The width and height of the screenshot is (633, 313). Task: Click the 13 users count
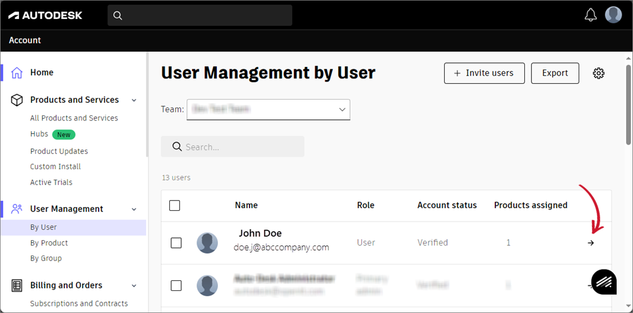(176, 177)
